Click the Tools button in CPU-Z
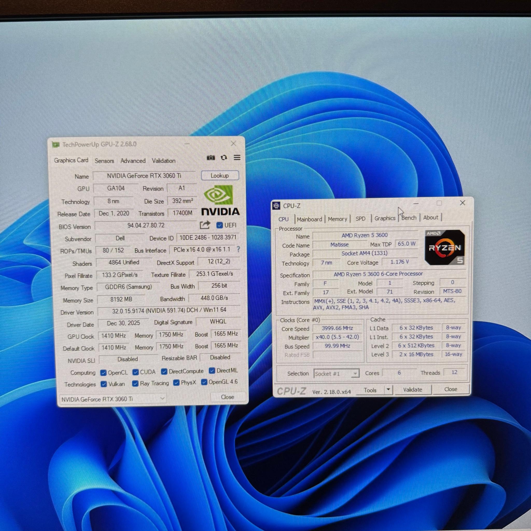This screenshot has width=531, height=531. click(370, 390)
